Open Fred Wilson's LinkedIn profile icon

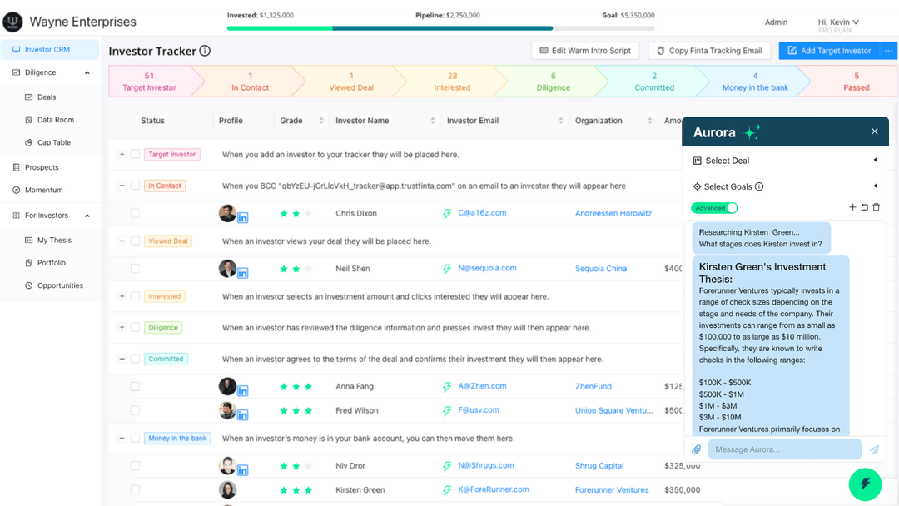point(242,415)
